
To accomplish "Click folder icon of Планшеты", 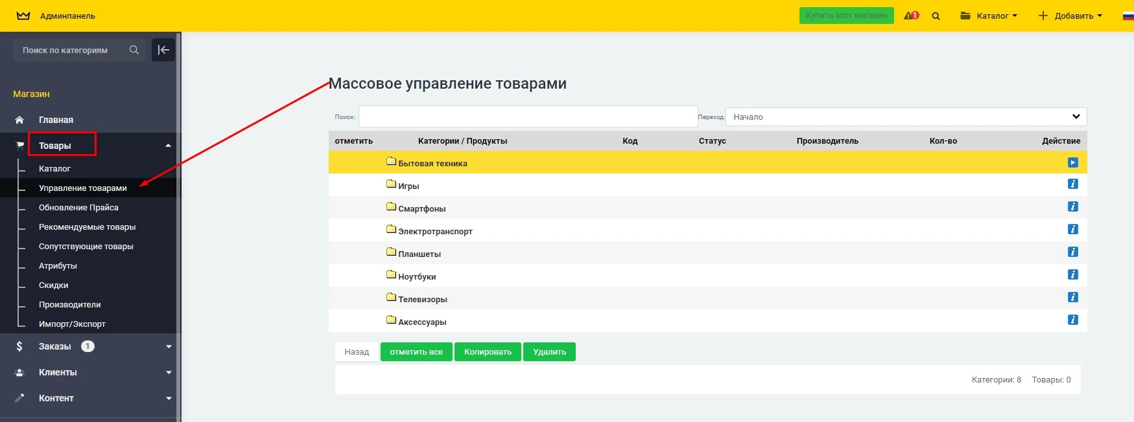I will (x=391, y=252).
